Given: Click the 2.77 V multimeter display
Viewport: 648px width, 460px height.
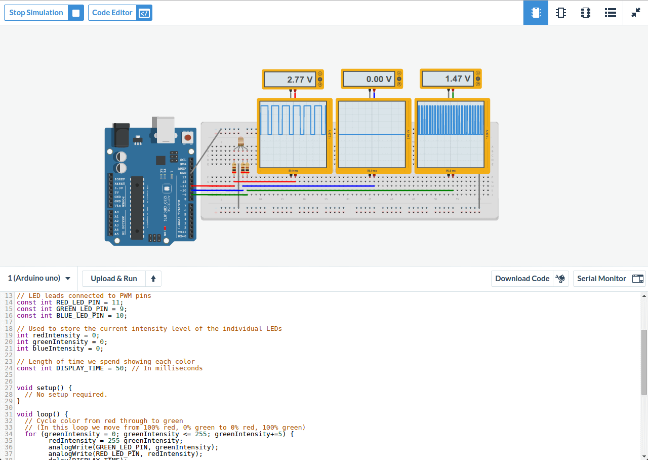Looking at the screenshot, I should tap(290, 79).
